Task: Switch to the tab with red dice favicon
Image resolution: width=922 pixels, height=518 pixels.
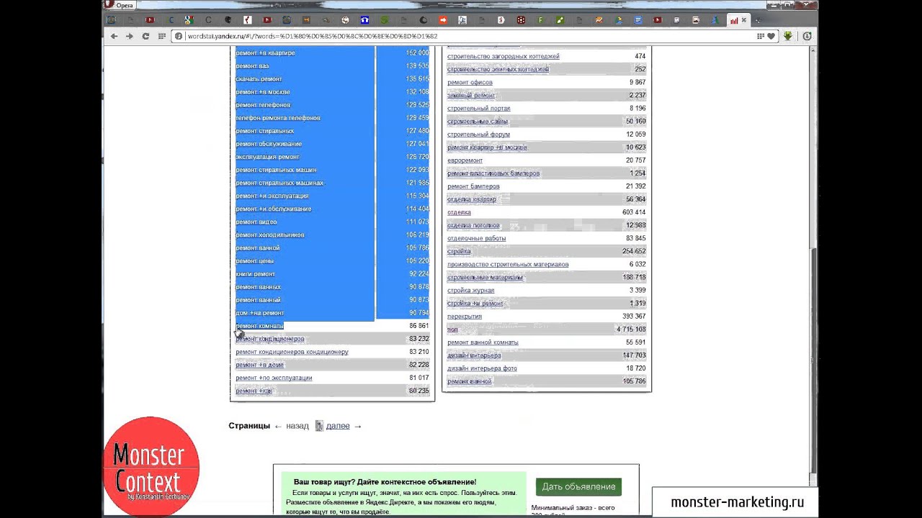Action: click(x=521, y=20)
